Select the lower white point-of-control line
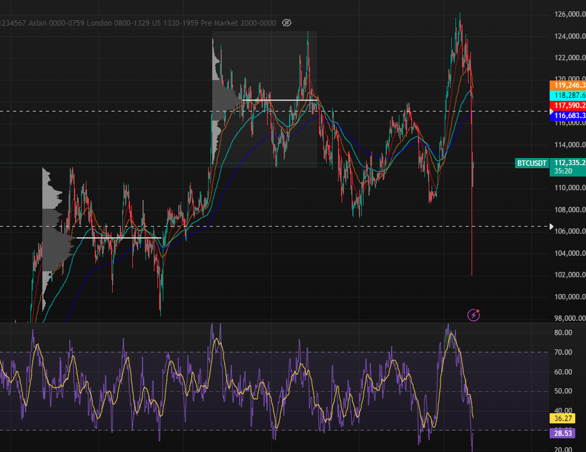This screenshot has width=586, height=452. pos(119,238)
